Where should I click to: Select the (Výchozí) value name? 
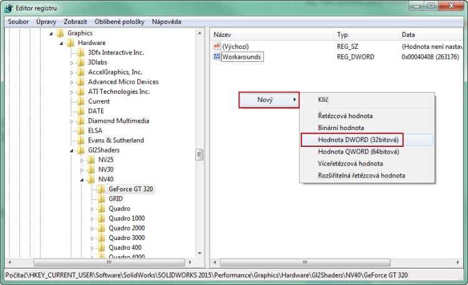[x=235, y=47]
